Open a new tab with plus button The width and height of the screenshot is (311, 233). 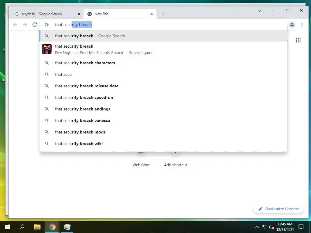click(163, 14)
